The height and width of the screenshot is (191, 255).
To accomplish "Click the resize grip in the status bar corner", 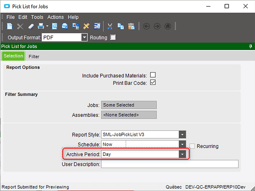I will 252,188.
